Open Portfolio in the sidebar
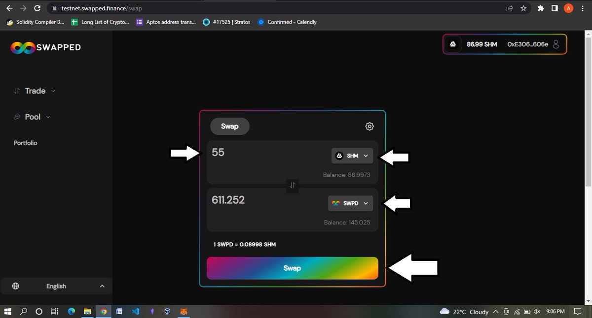The height and width of the screenshot is (318, 592). click(25, 143)
